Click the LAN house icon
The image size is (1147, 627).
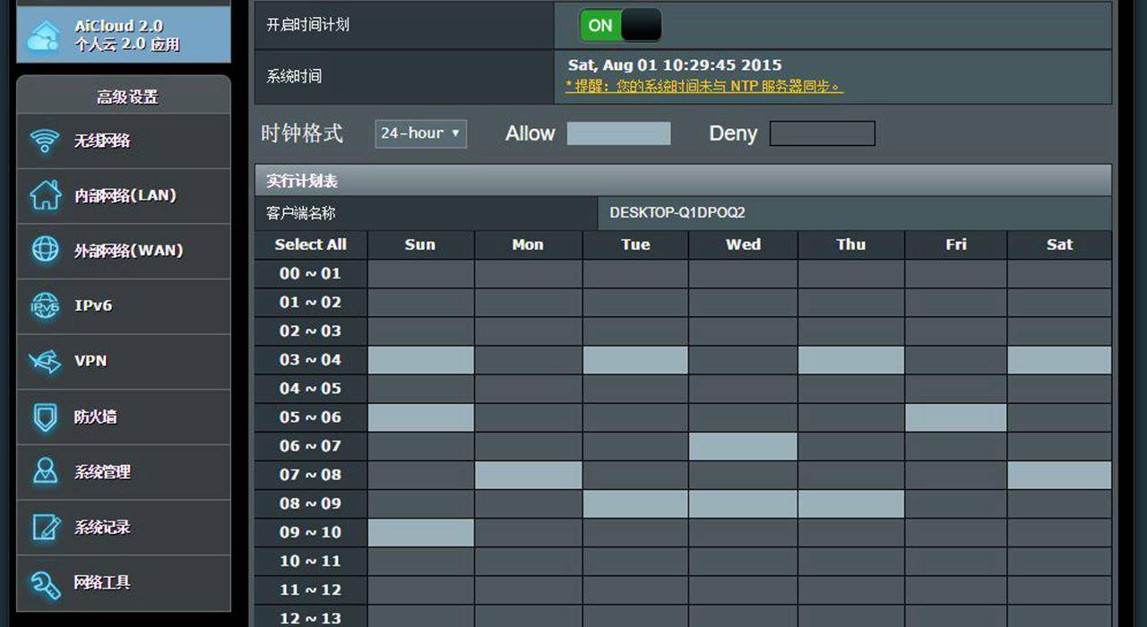pyautogui.click(x=45, y=195)
